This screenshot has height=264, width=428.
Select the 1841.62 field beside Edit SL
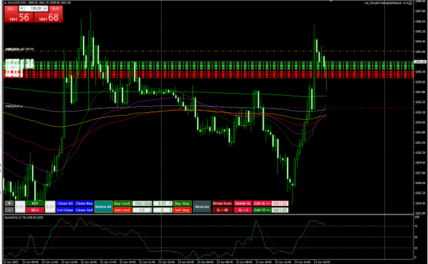280,203
